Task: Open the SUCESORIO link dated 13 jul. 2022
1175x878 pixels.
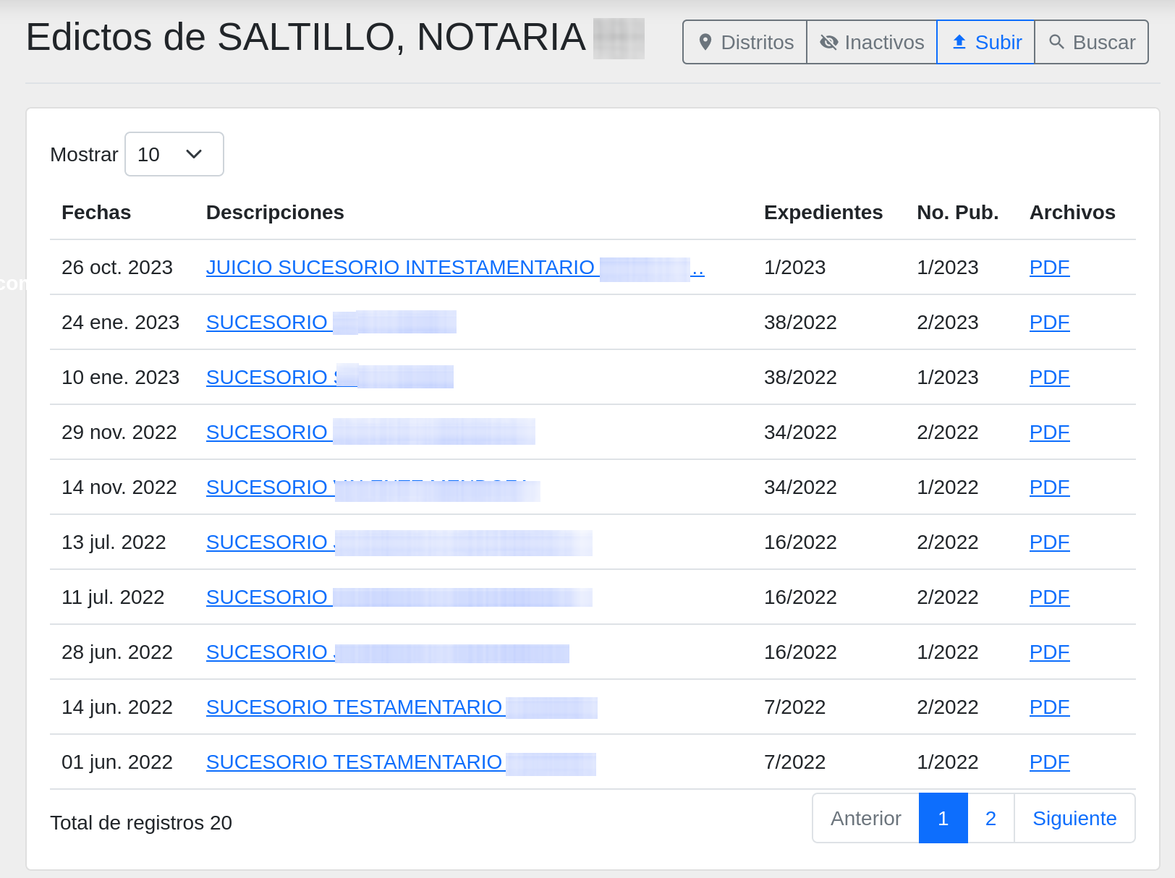Action: pyautogui.click(x=399, y=542)
